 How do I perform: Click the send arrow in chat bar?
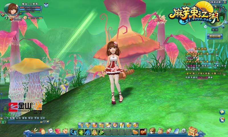point(41,122)
